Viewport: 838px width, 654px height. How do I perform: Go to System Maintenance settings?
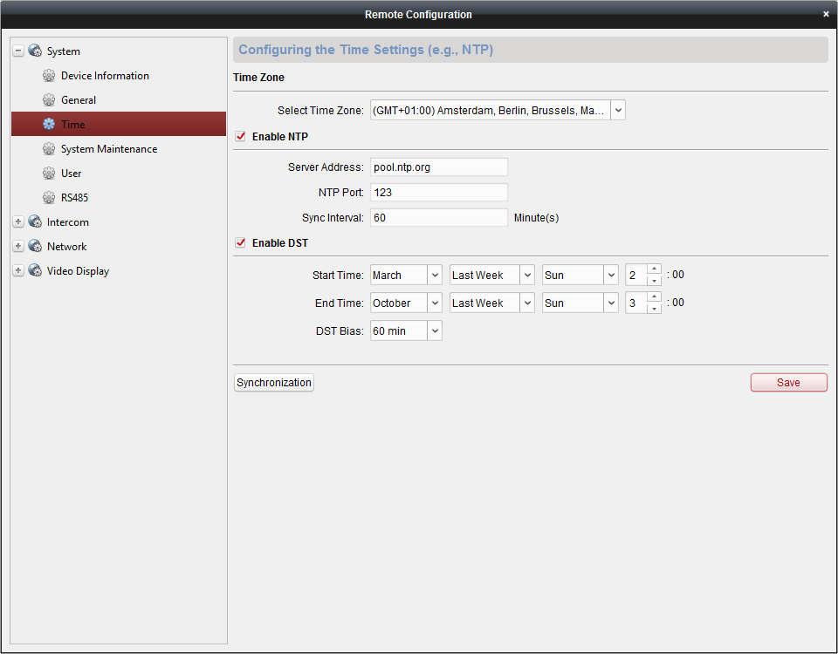(x=109, y=149)
